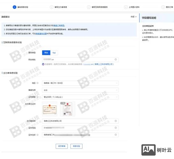The height and width of the screenshot is (159, 174).
Task: Clear the 证件号码 field with X icon
Action: click(116, 128)
